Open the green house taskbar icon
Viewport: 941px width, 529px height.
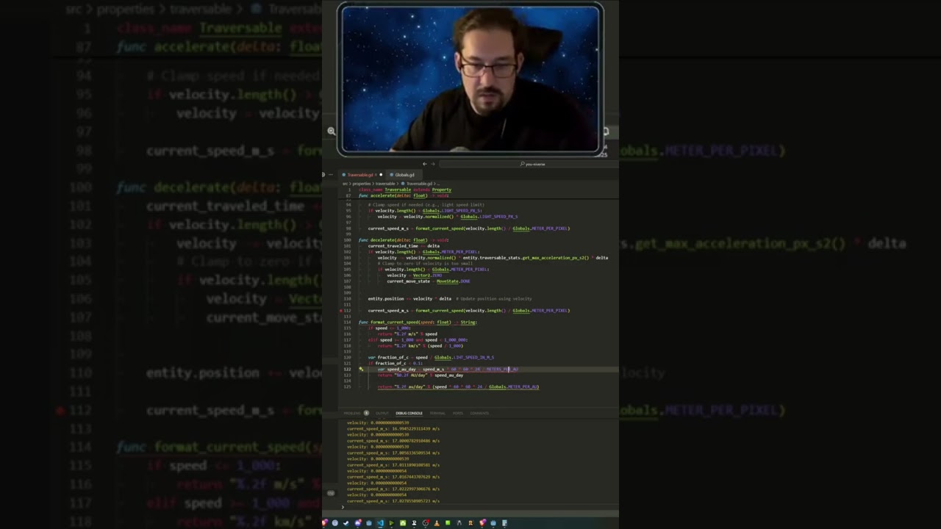click(403, 523)
